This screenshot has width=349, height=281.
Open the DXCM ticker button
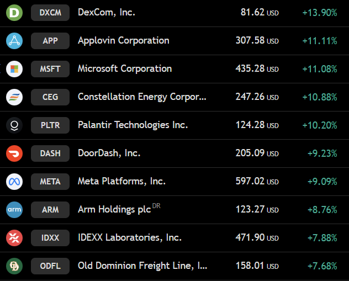tap(50, 13)
